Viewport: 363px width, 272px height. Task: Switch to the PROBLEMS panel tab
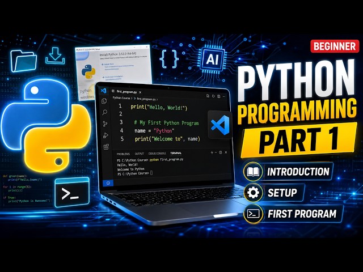[x=123, y=154]
